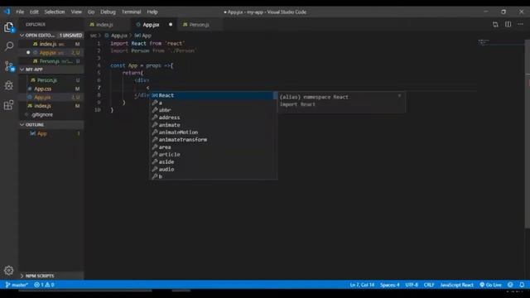
Task: Choose the animateTransform suggestion
Action: tap(213, 140)
